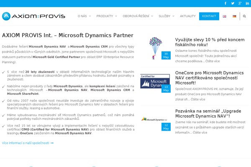Open article 'Pozvánka na seminář Upgrade'
This screenshot has height=167, width=251.
208,114
